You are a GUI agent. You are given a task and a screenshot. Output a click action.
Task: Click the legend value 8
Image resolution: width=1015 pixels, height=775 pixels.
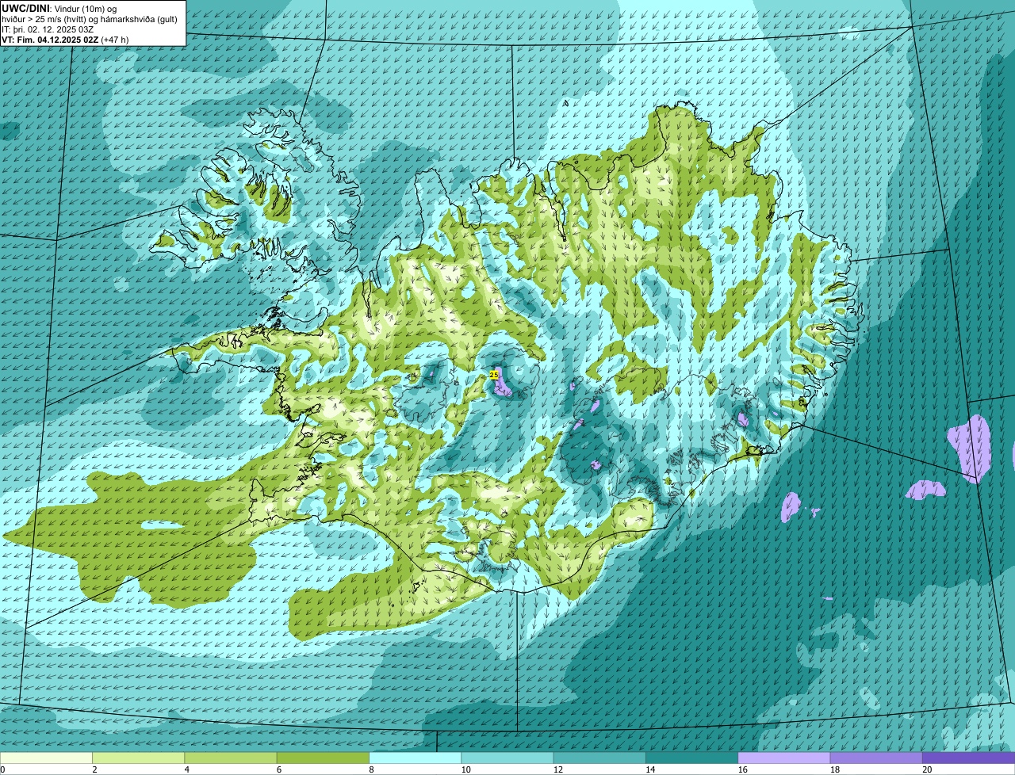371,769
